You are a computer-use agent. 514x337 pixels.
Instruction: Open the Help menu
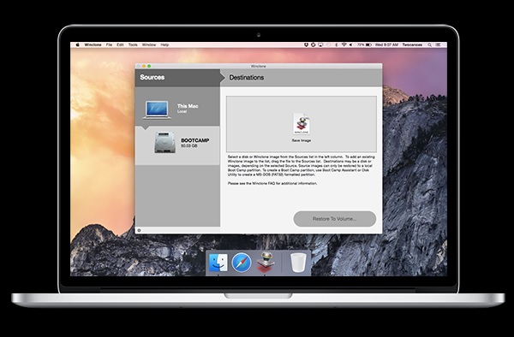click(x=164, y=44)
